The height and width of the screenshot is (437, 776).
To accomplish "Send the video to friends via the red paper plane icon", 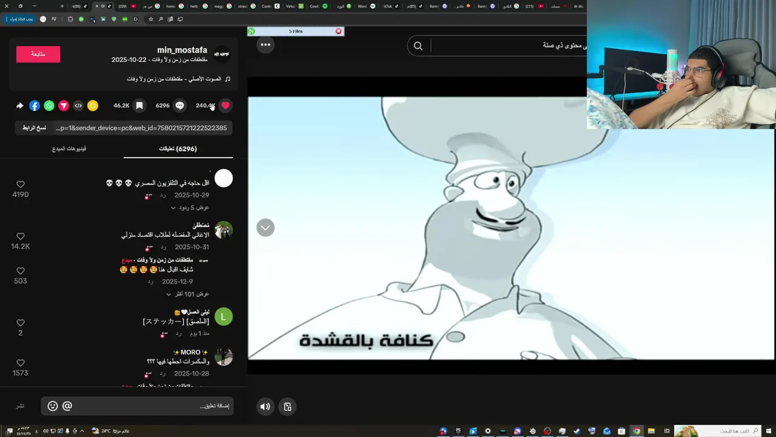I will point(64,106).
